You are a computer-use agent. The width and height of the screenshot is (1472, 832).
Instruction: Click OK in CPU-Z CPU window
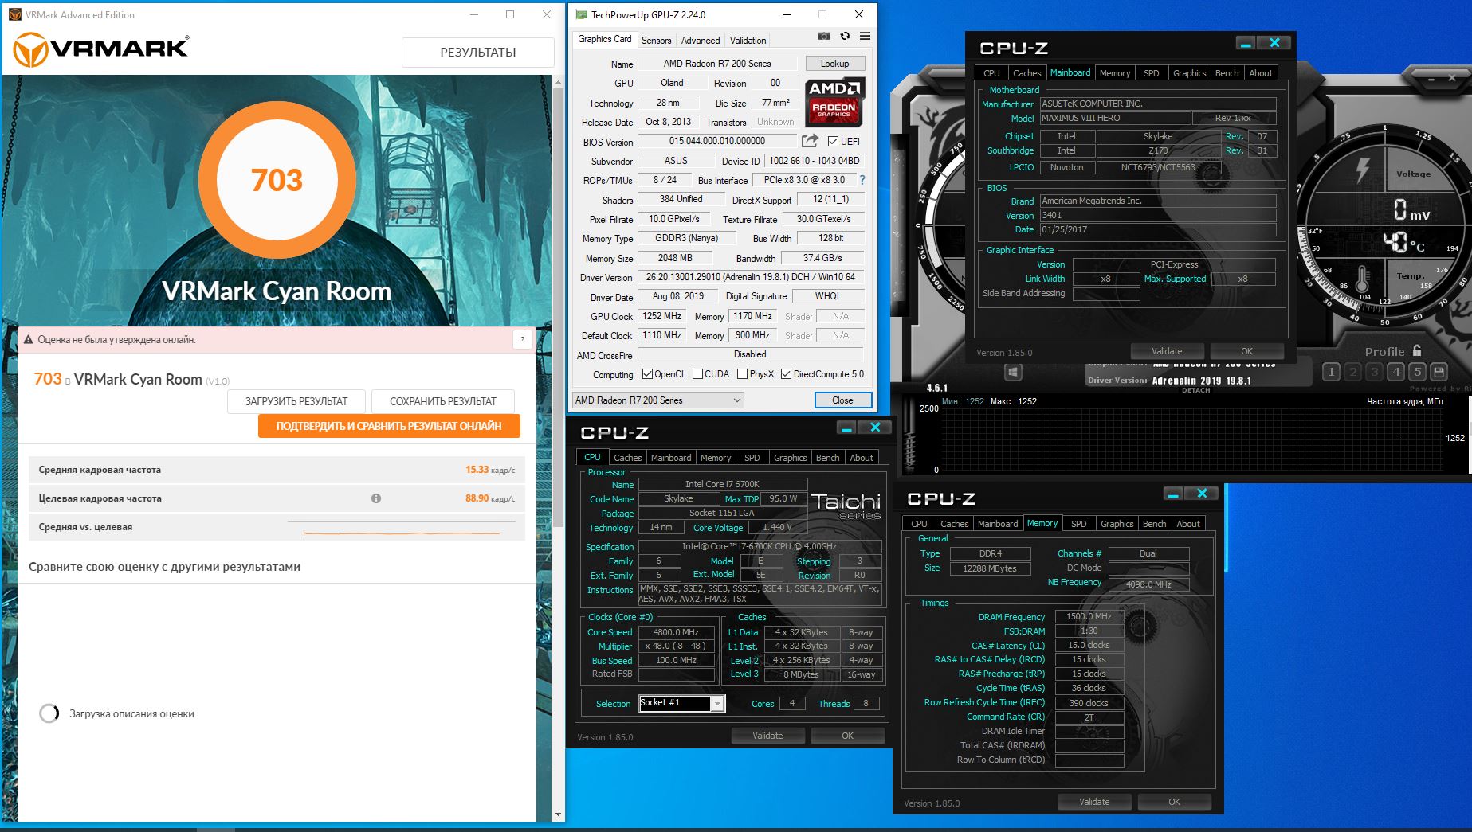coord(847,736)
